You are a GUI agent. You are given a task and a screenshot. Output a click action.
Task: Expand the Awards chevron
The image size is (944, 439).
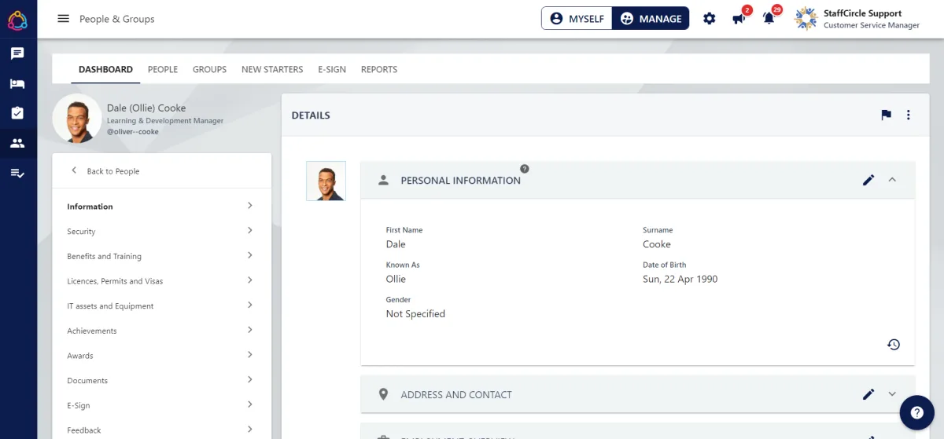(250, 355)
